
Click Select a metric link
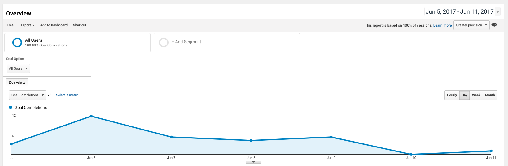pyautogui.click(x=67, y=95)
